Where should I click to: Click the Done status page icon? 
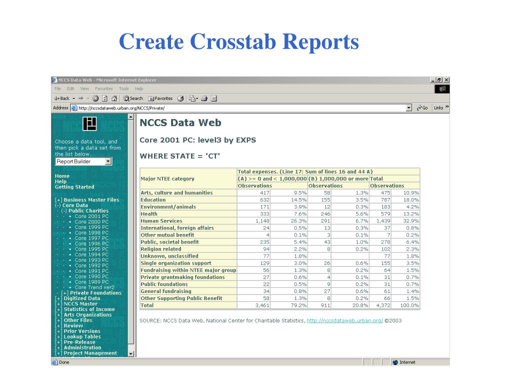(55, 362)
